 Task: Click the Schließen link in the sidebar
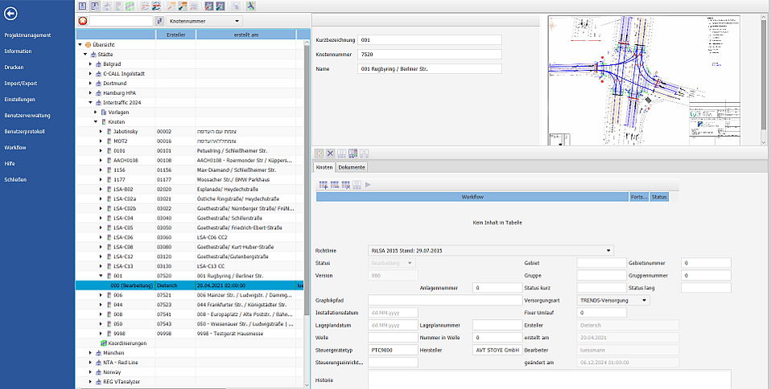coord(16,179)
